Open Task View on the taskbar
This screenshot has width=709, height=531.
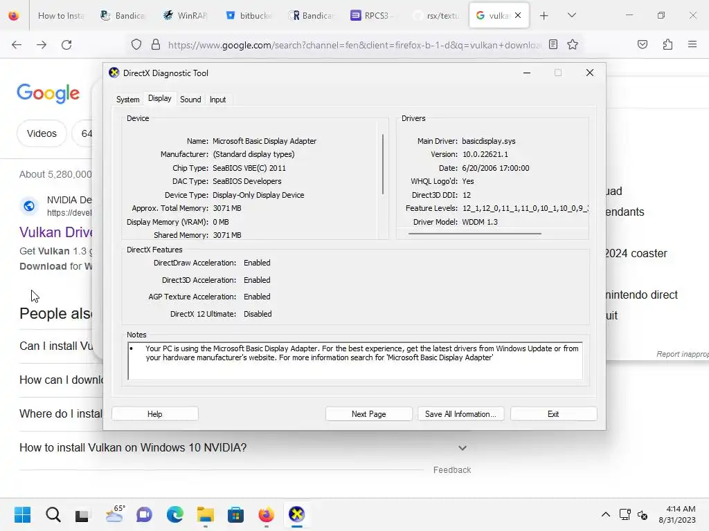tap(82, 514)
